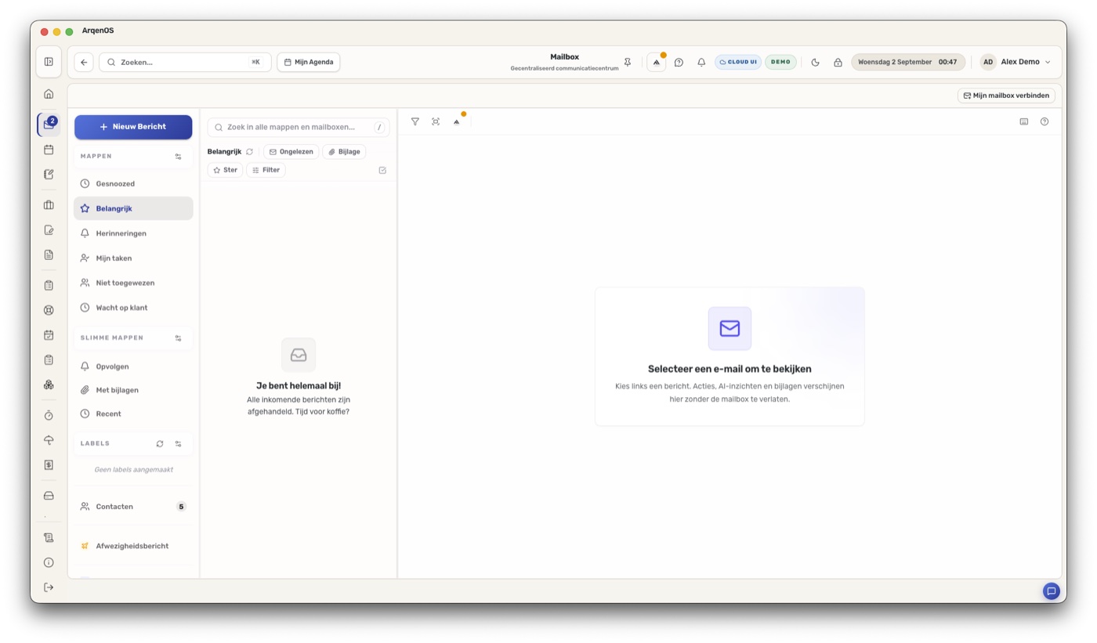The width and height of the screenshot is (1097, 643).
Task: Click the lock icon in the top bar
Action: click(x=838, y=62)
